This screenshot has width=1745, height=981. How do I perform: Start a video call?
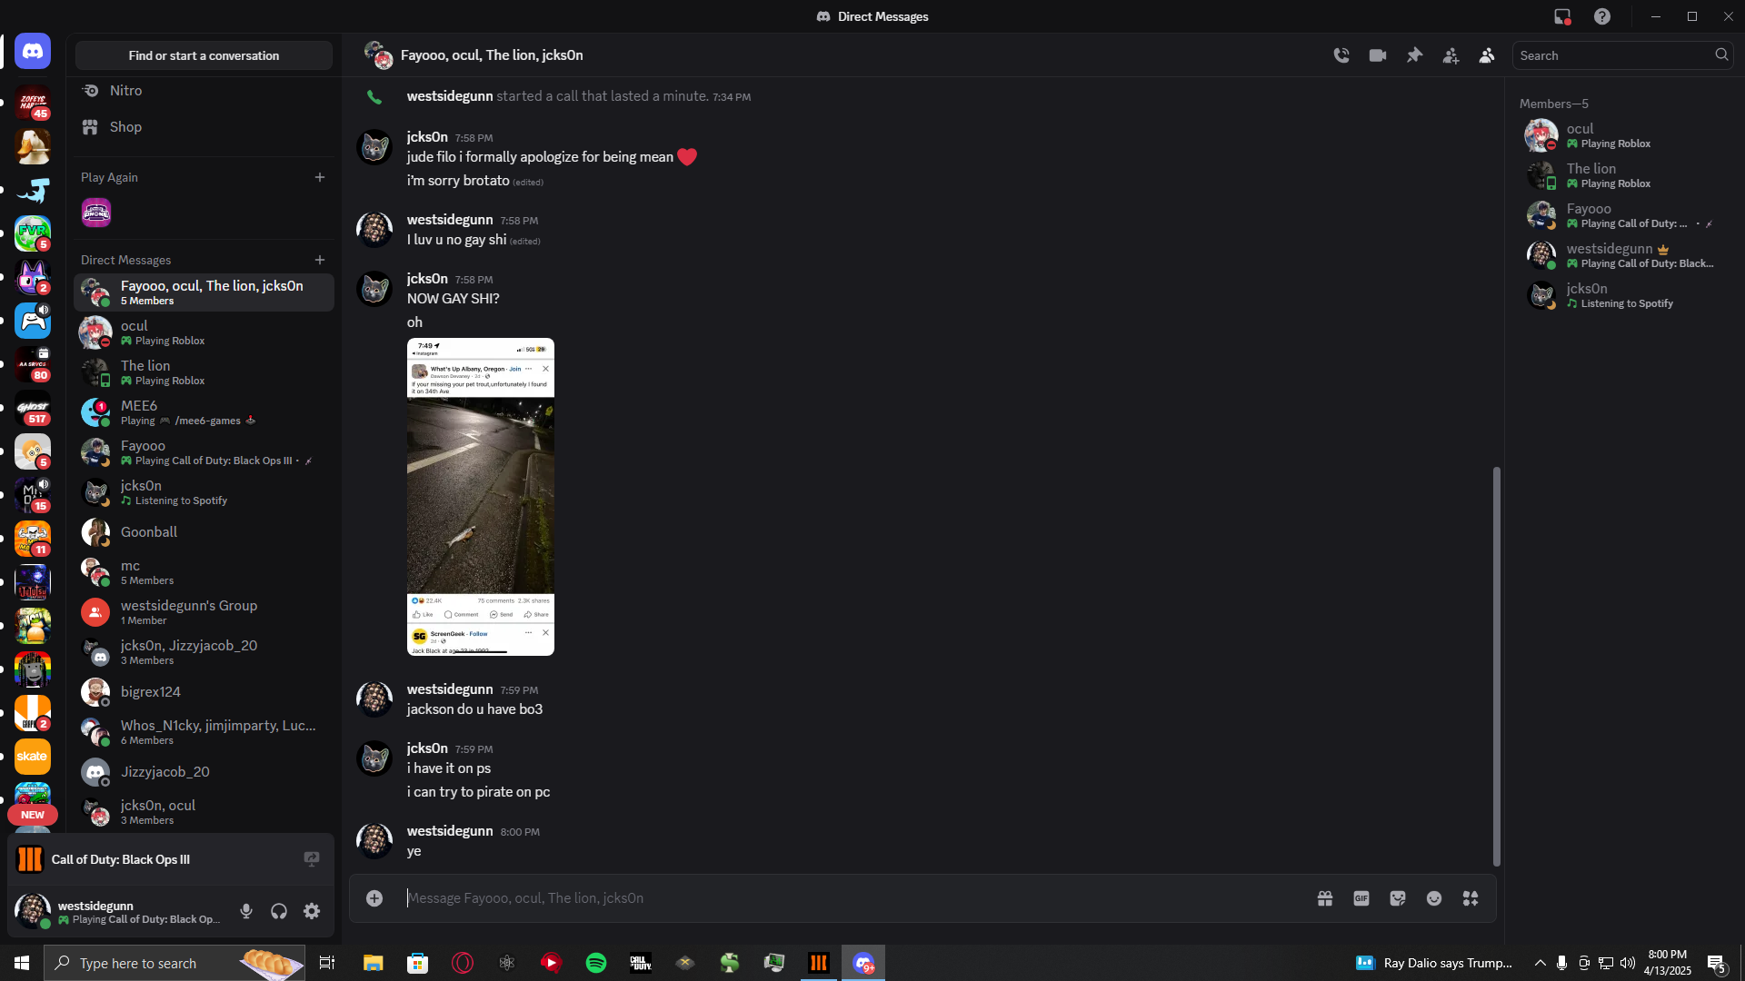coord(1378,55)
